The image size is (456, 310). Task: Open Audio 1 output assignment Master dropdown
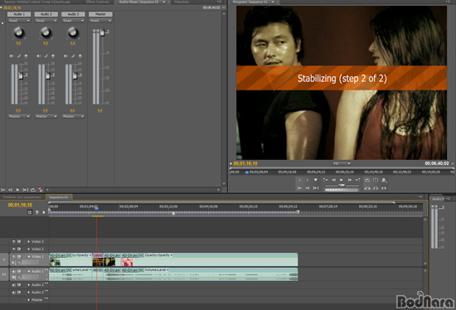click(x=19, y=116)
